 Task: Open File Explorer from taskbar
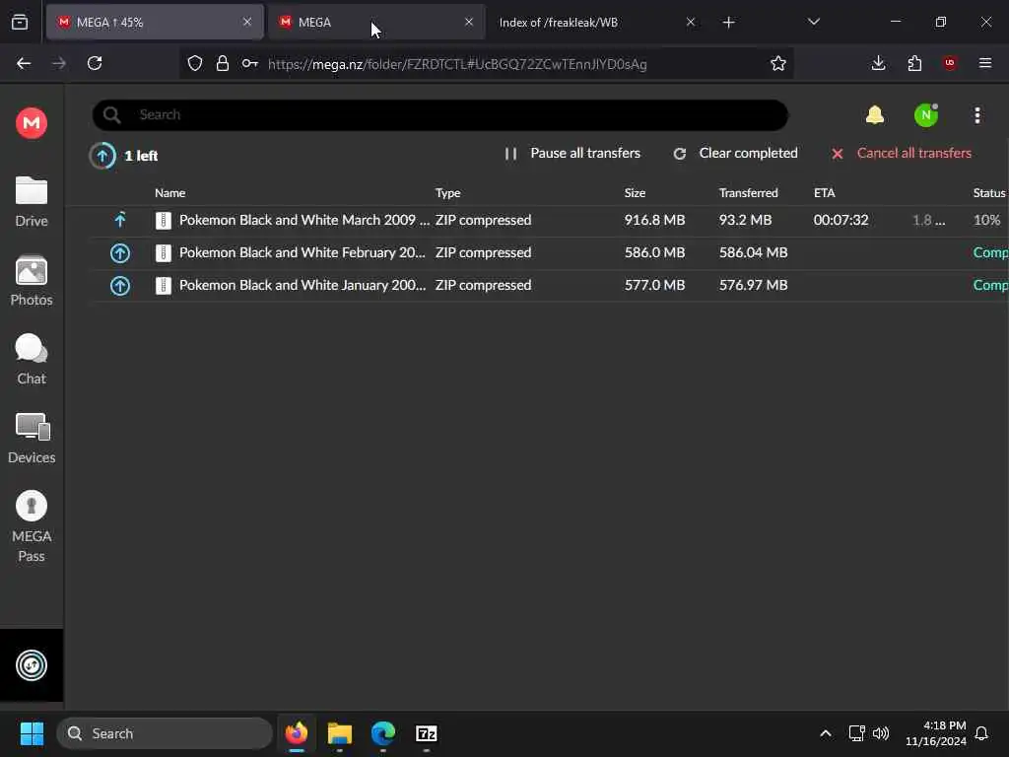[340, 733]
